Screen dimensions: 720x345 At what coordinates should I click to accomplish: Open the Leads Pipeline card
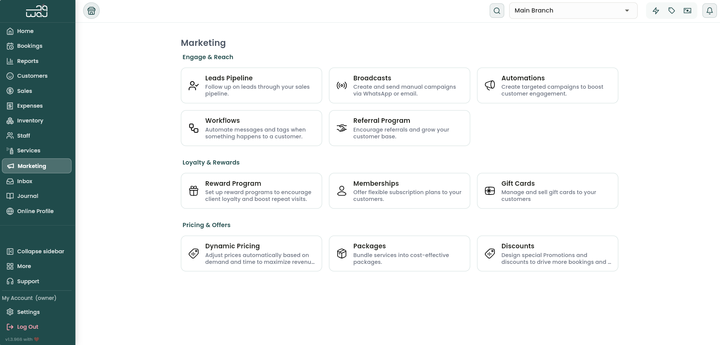coord(251,85)
